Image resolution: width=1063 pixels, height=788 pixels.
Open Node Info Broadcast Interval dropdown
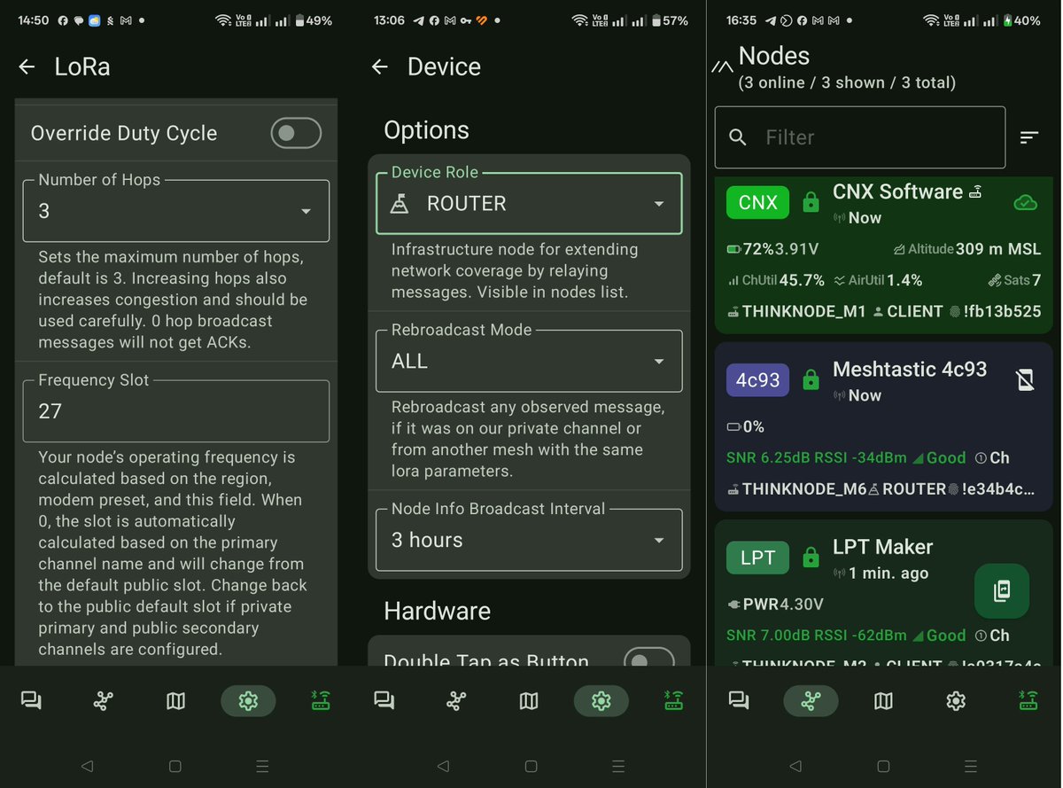[x=529, y=540]
